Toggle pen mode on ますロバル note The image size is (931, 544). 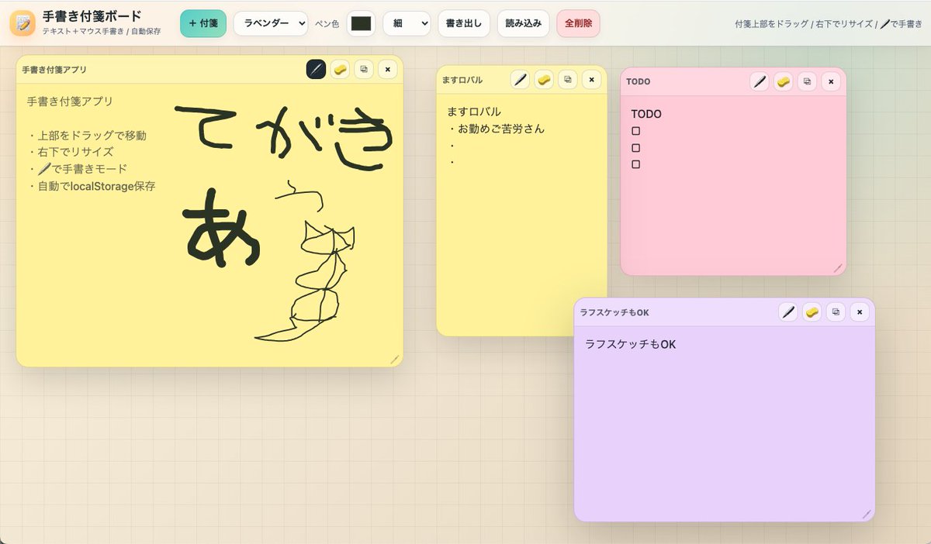[x=520, y=79]
